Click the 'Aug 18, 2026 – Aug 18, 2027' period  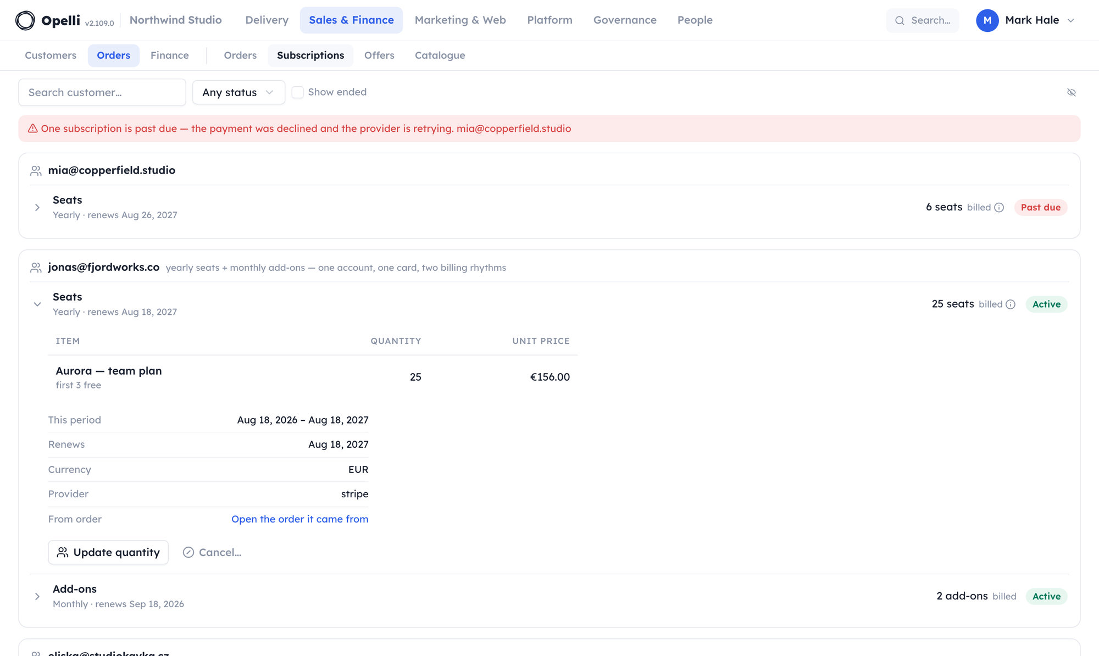(303, 420)
